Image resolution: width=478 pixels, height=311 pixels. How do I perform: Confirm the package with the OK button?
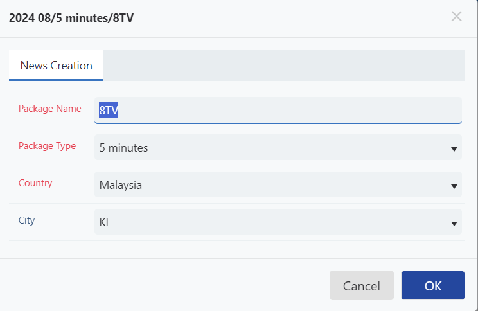433,285
